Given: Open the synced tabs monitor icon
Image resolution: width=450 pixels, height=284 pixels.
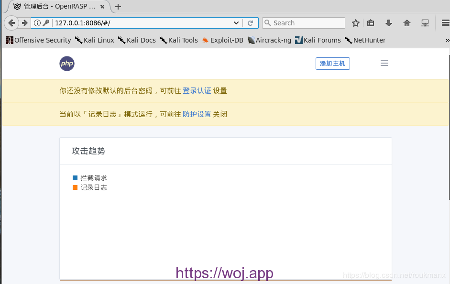Looking at the screenshot, I should tap(425, 23).
